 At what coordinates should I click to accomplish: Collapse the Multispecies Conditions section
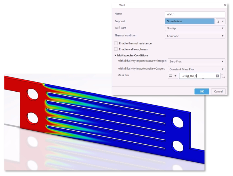[x=115, y=55]
